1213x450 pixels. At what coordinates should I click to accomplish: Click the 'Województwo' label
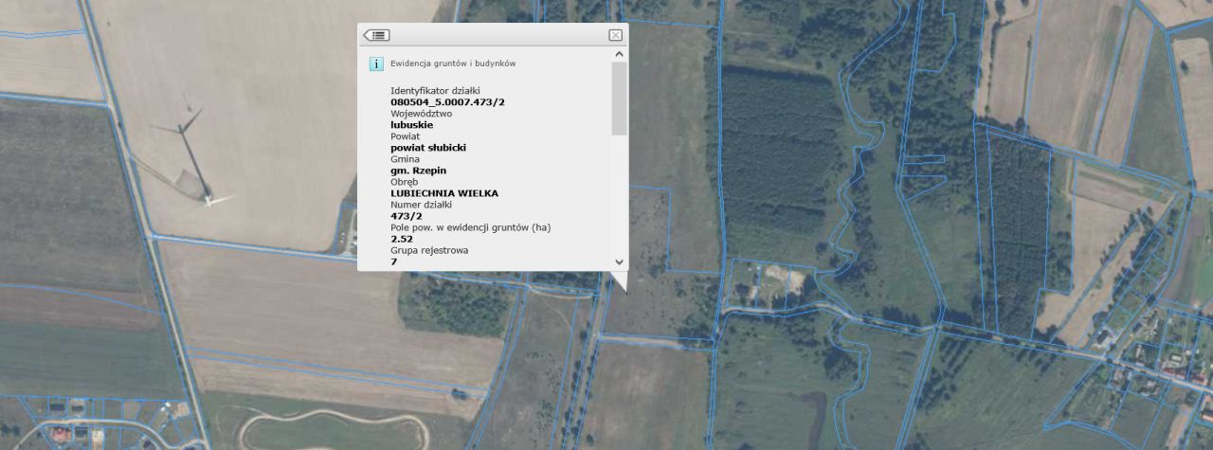(422, 114)
